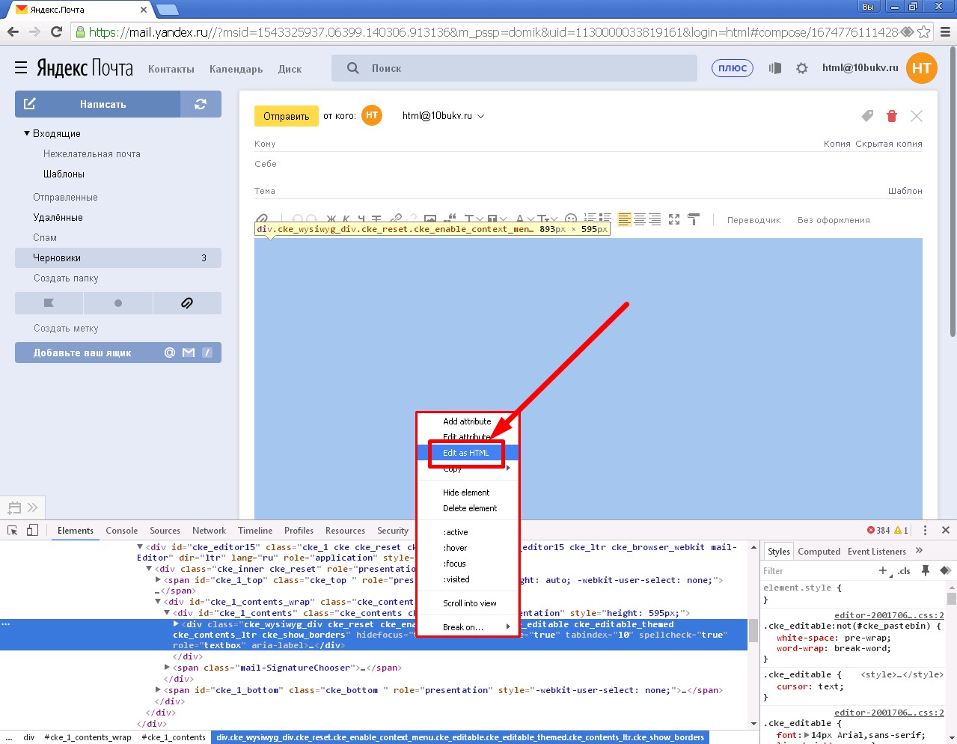The width and height of the screenshot is (957, 744).
Task: Delete the draft with red trash icon
Action: click(x=891, y=116)
